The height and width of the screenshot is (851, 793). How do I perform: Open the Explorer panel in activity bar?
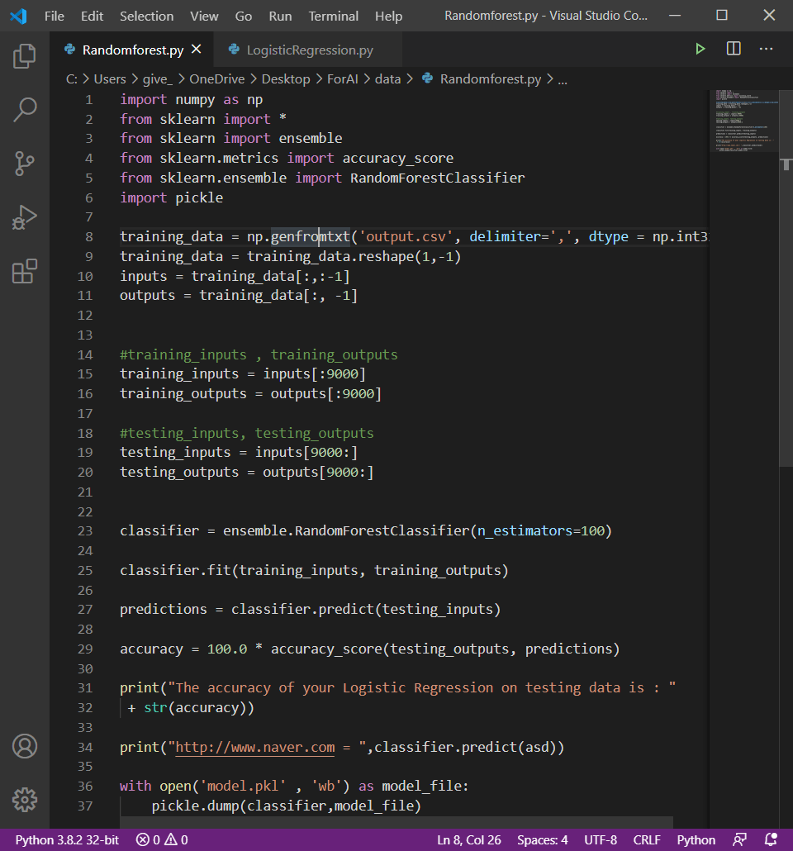25,56
